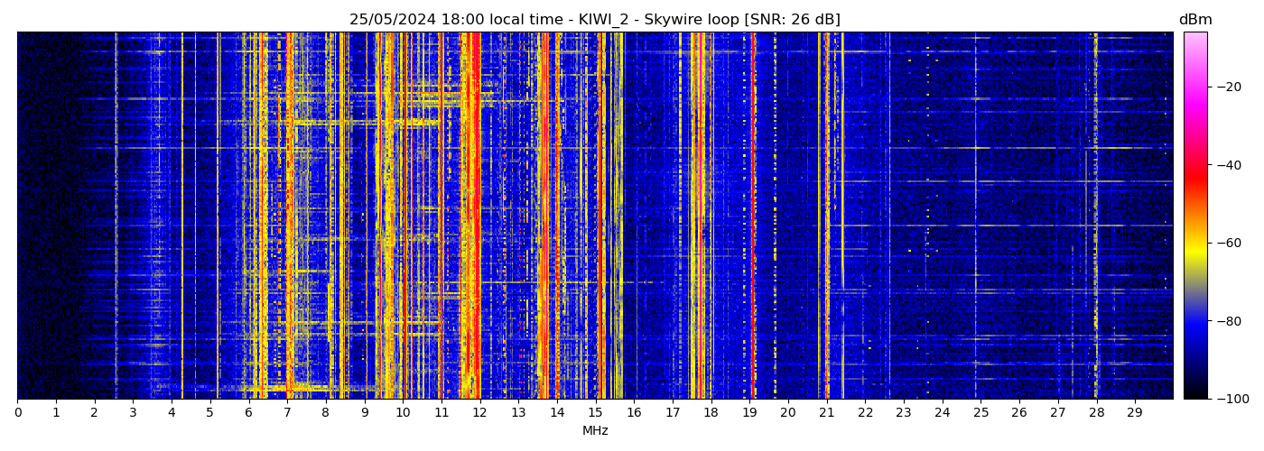Image resolution: width=1264 pixels, height=451 pixels.
Task: Click the 29 MHz axis tick label
Action: point(1134,412)
